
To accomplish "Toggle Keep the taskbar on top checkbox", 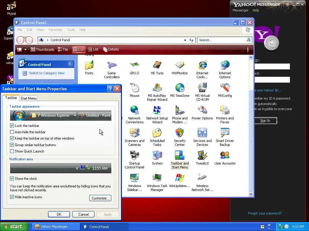I will pyautogui.click(x=12, y=138).
